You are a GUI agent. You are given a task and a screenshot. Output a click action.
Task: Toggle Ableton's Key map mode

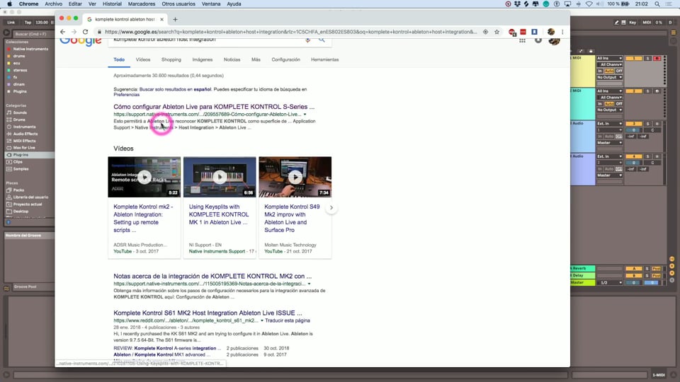(633, 22)
